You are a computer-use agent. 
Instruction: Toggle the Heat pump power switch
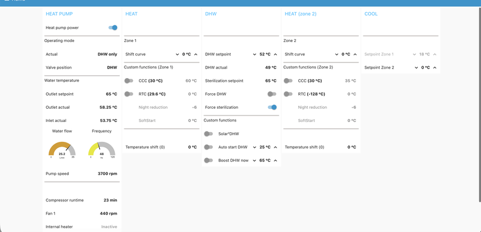click(113, 28)
